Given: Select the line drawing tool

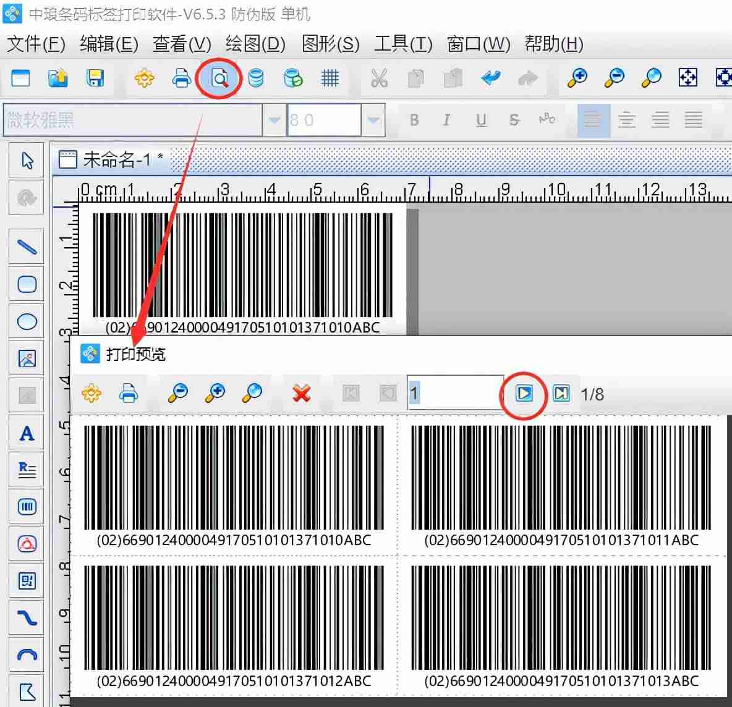Looking at the screenshot, I should click(27, 247).
